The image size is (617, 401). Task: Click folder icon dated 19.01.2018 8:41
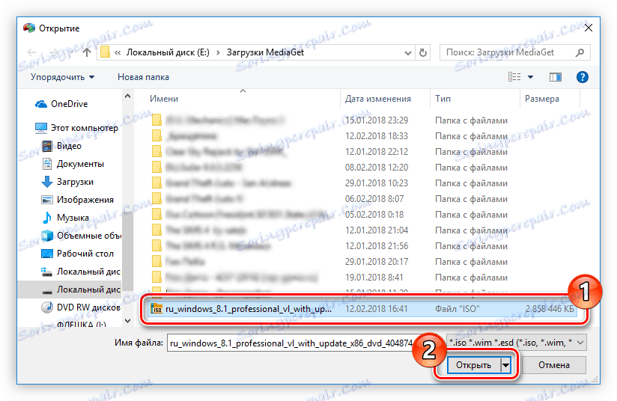(x=156, y=278)
